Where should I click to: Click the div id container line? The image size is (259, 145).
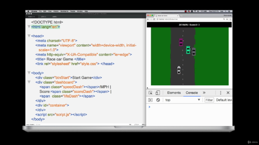pyautogui.click(x=52, y=105)
